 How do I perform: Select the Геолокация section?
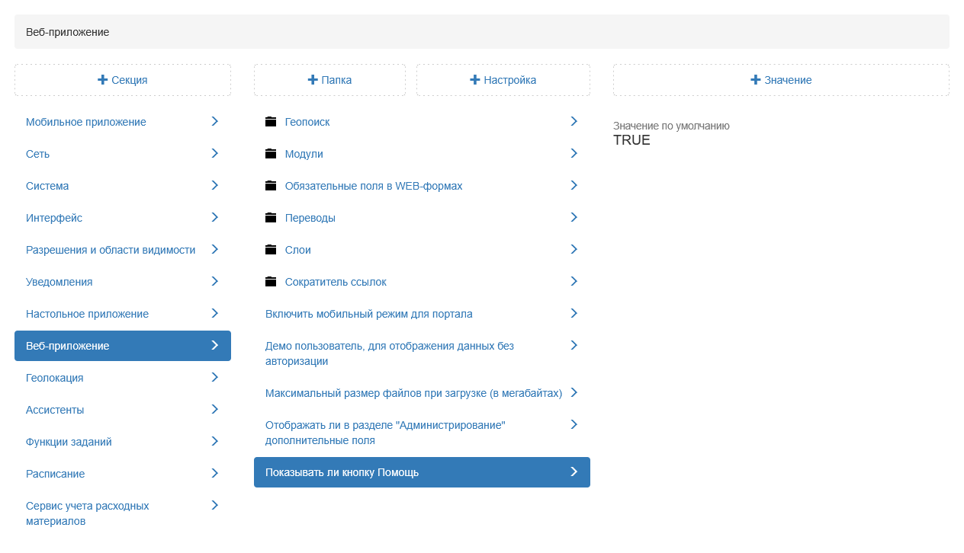tap(55, 378)
